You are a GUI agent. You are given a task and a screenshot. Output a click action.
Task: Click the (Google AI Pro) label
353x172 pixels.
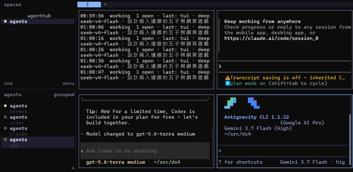pyautogui.click(x=302, y=123)
